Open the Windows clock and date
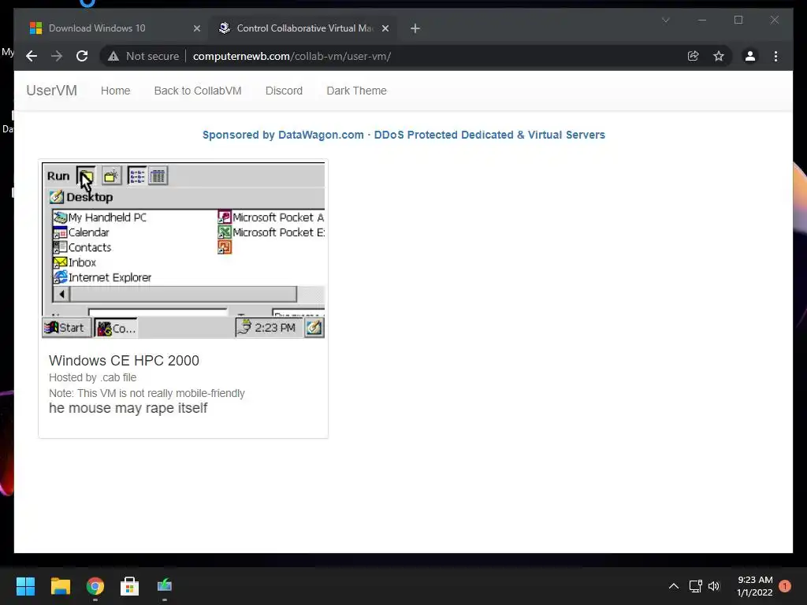This screenshot has height=605, width=807. point(755,586)
